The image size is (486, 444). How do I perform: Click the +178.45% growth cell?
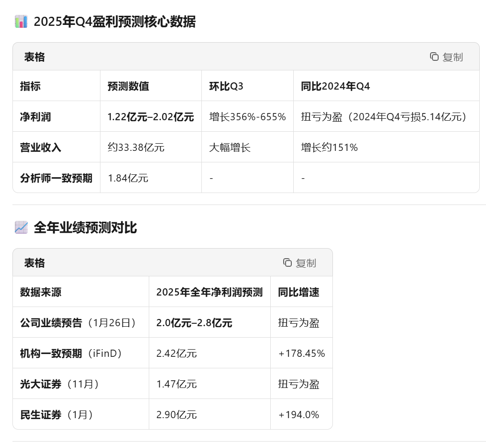pyautogui.click(x=301, y=353)
